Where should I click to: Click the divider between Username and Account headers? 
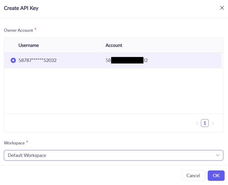[x=103, y=45]
